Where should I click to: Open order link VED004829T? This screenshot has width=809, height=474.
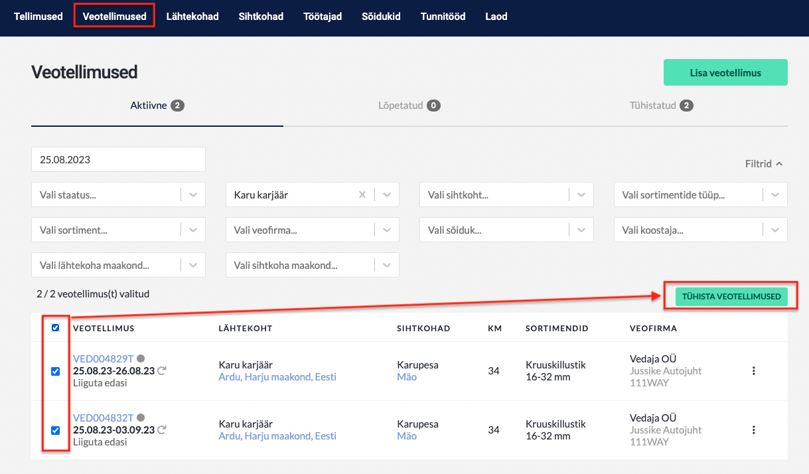[103, 358]
